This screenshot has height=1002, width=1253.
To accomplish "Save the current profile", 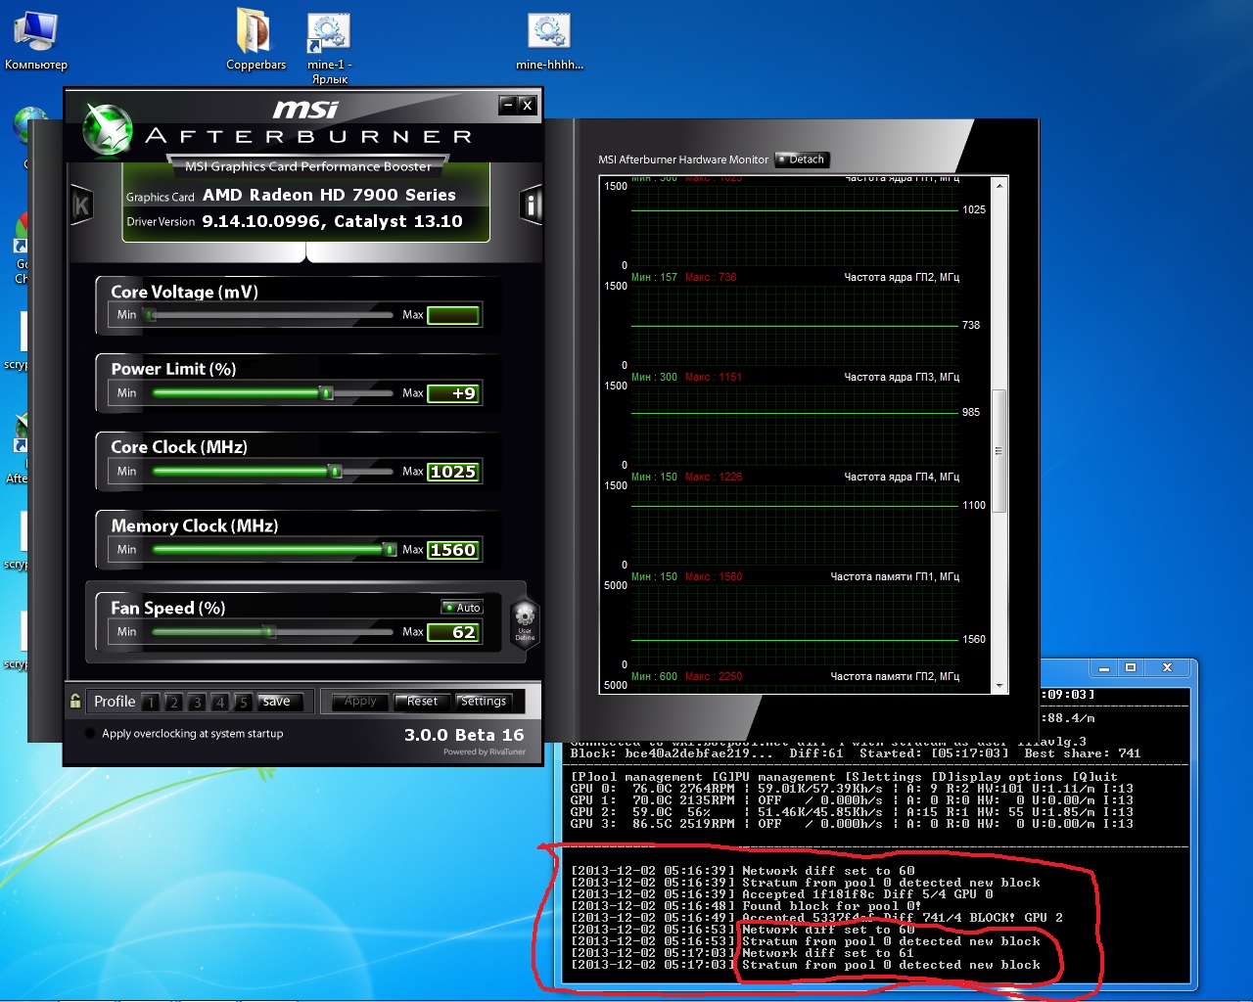I will [277, 701].
